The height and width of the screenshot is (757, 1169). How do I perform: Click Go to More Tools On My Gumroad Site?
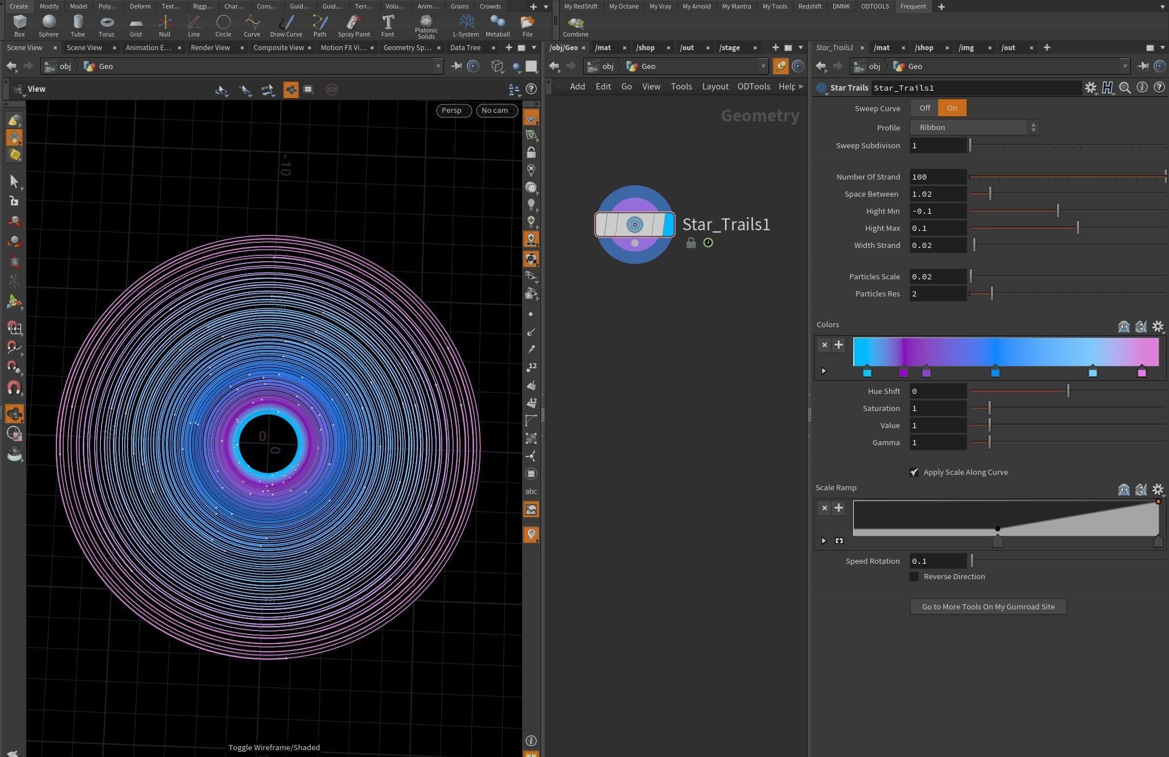point(988,607)
